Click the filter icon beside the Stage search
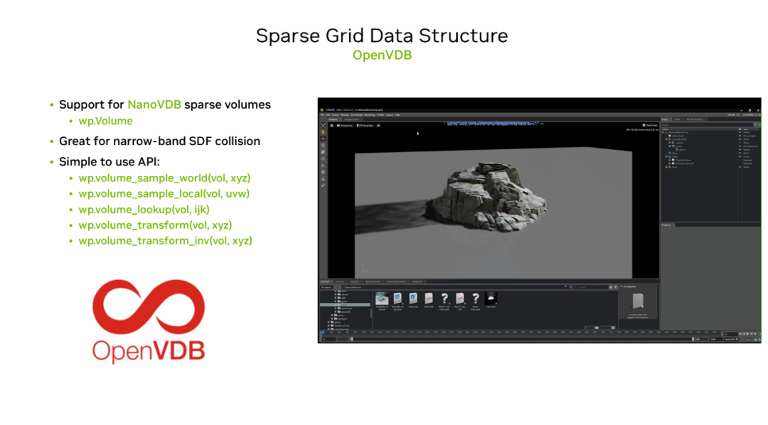This screenshot has width=768, height=425. [756, 125]
